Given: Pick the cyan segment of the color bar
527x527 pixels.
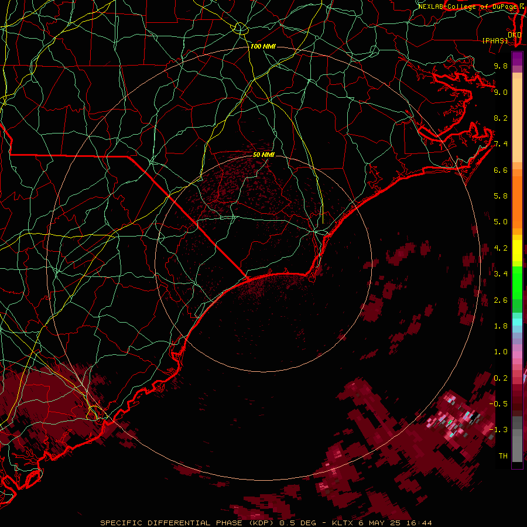Looking at the screenshot, I should 517,322.
